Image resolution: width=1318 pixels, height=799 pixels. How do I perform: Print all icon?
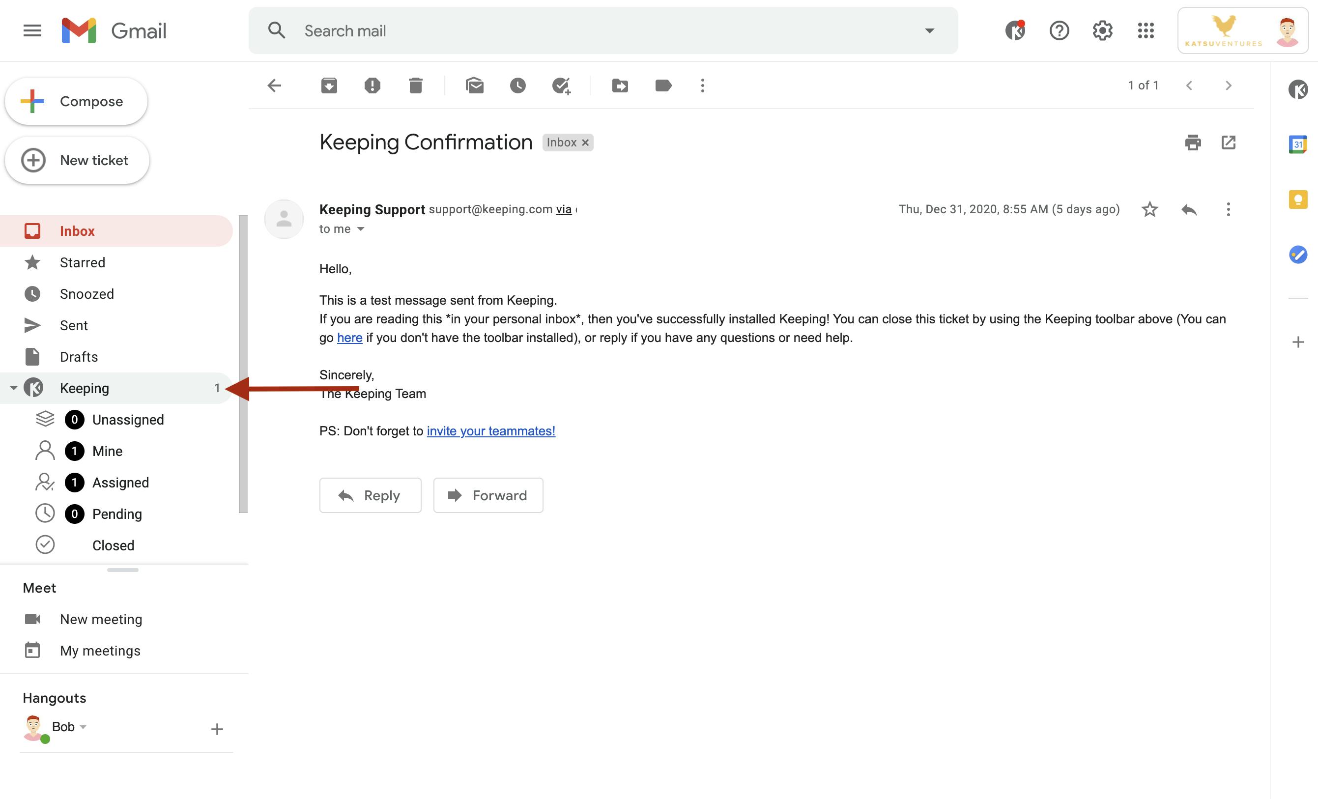click(x=1193, y=143)
